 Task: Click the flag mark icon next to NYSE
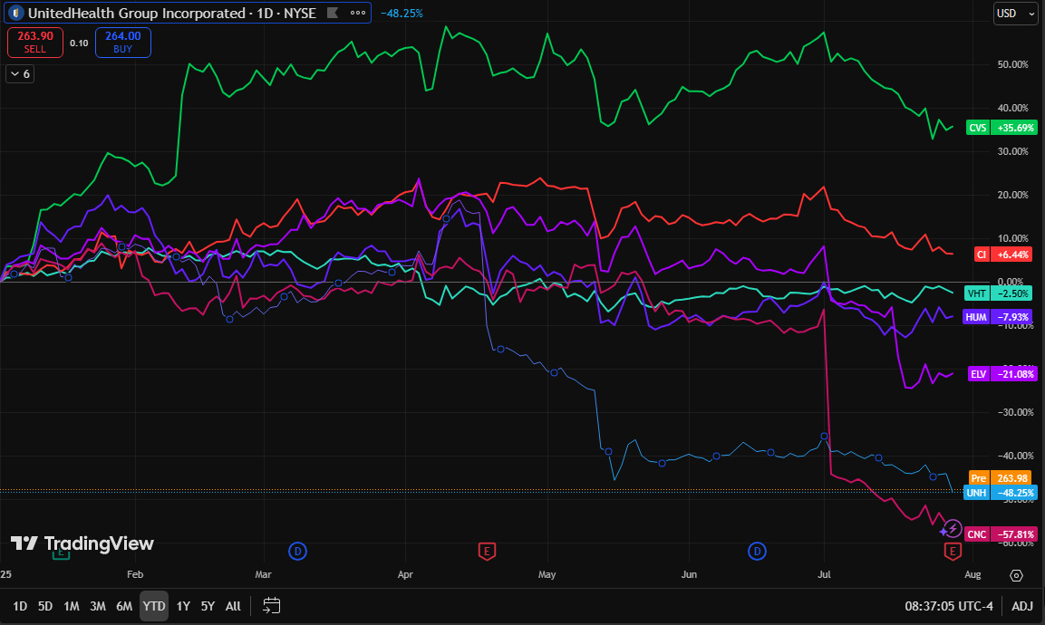pyautogui.click(x=333, y=13)
